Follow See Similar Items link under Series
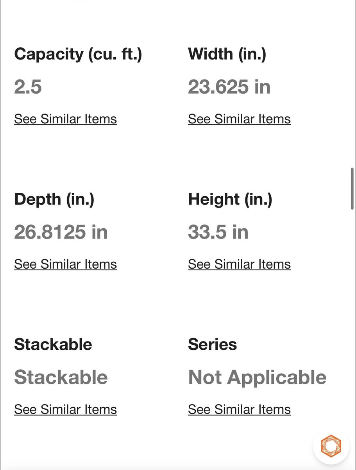The height and width of the screenshot is (470, 356). (x=239, y=410)
